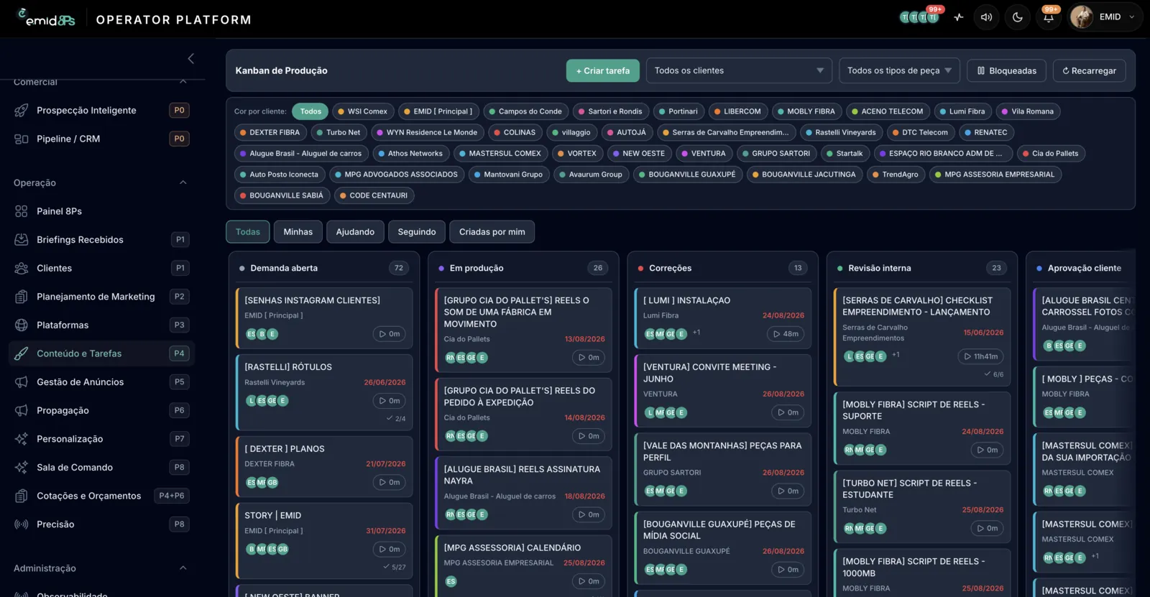The height and width of the screenshot is (597, 1150).
Task: Open Briefings Recebidos inbox icon
Action: 22,239
